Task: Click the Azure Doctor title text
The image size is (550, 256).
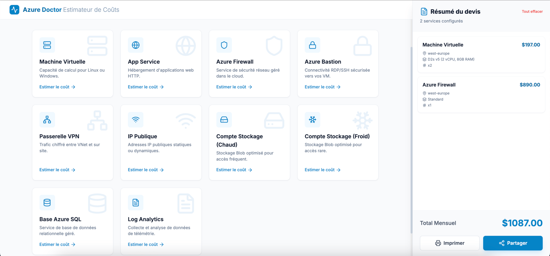Action: [x=42, y=10]
